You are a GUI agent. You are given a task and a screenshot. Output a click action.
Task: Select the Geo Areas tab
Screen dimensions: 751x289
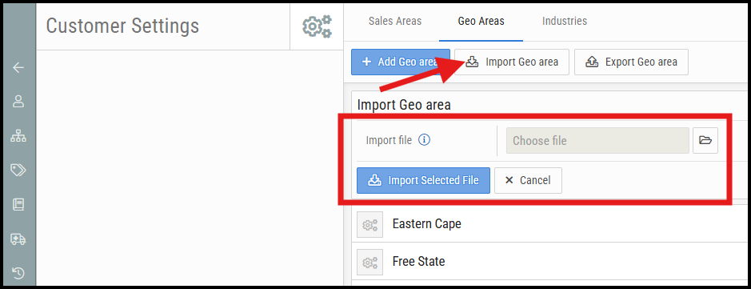coord(481,21)
